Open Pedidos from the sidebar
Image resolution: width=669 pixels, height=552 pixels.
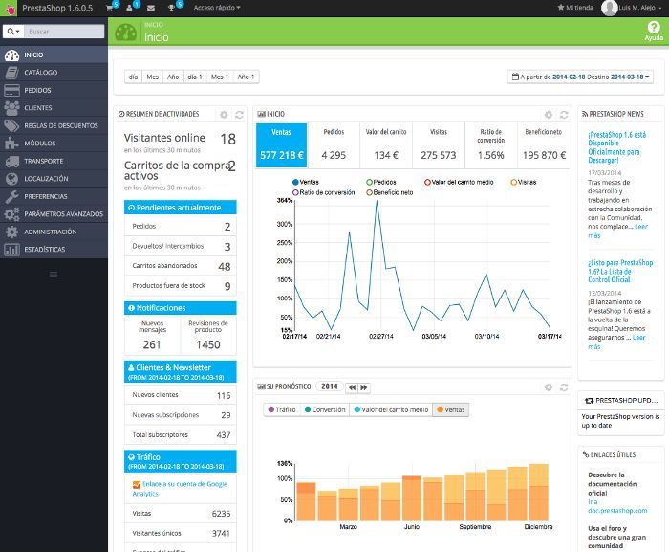tap(54, 90)
